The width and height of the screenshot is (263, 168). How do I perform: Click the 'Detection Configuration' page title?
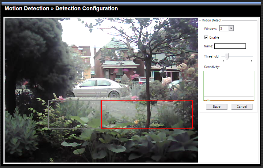(86, 9)
